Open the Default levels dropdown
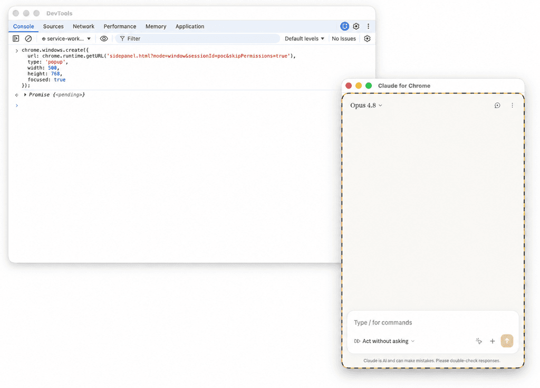540x388 pixels. tap(304, 39)
